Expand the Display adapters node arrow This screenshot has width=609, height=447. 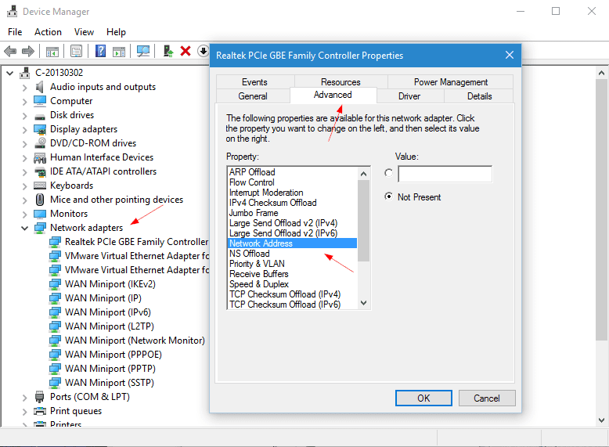[24, 130]
